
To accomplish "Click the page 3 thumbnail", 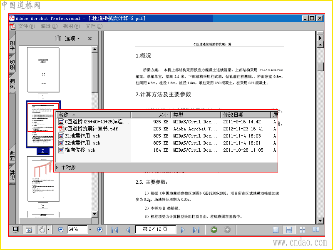I will pyautogui.click(x=43, y=179).
